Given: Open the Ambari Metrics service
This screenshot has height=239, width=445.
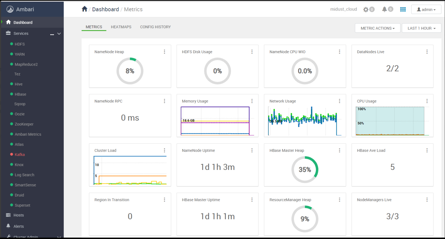Looking at the screenshot, I should click(28, 134).
